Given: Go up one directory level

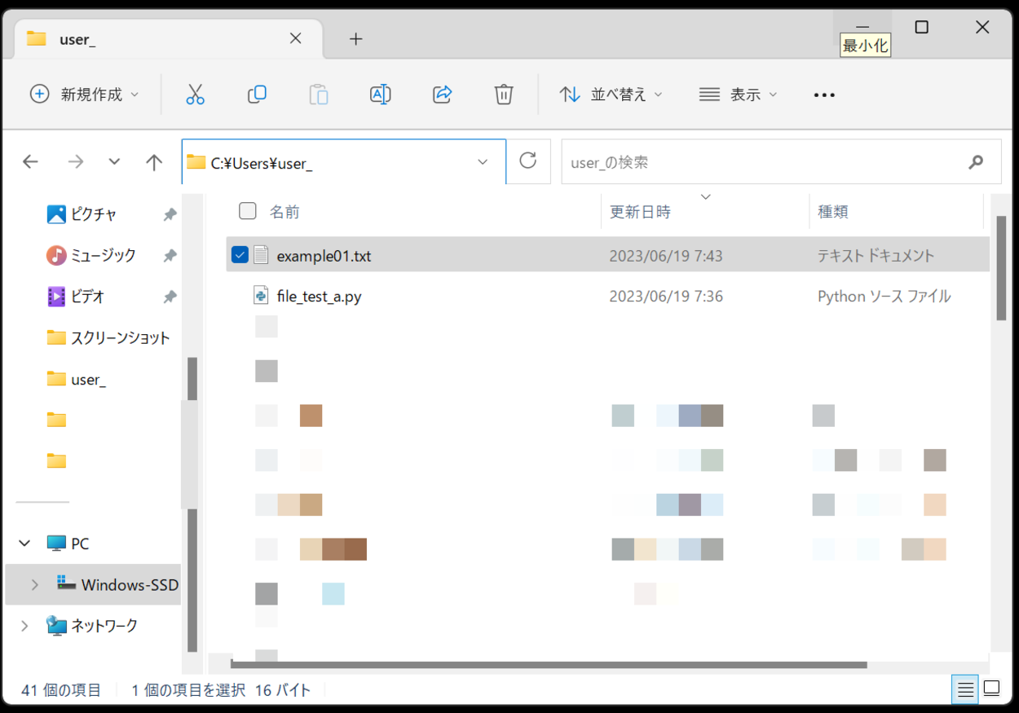Looking at the screenshot, I should pos(154,162).
